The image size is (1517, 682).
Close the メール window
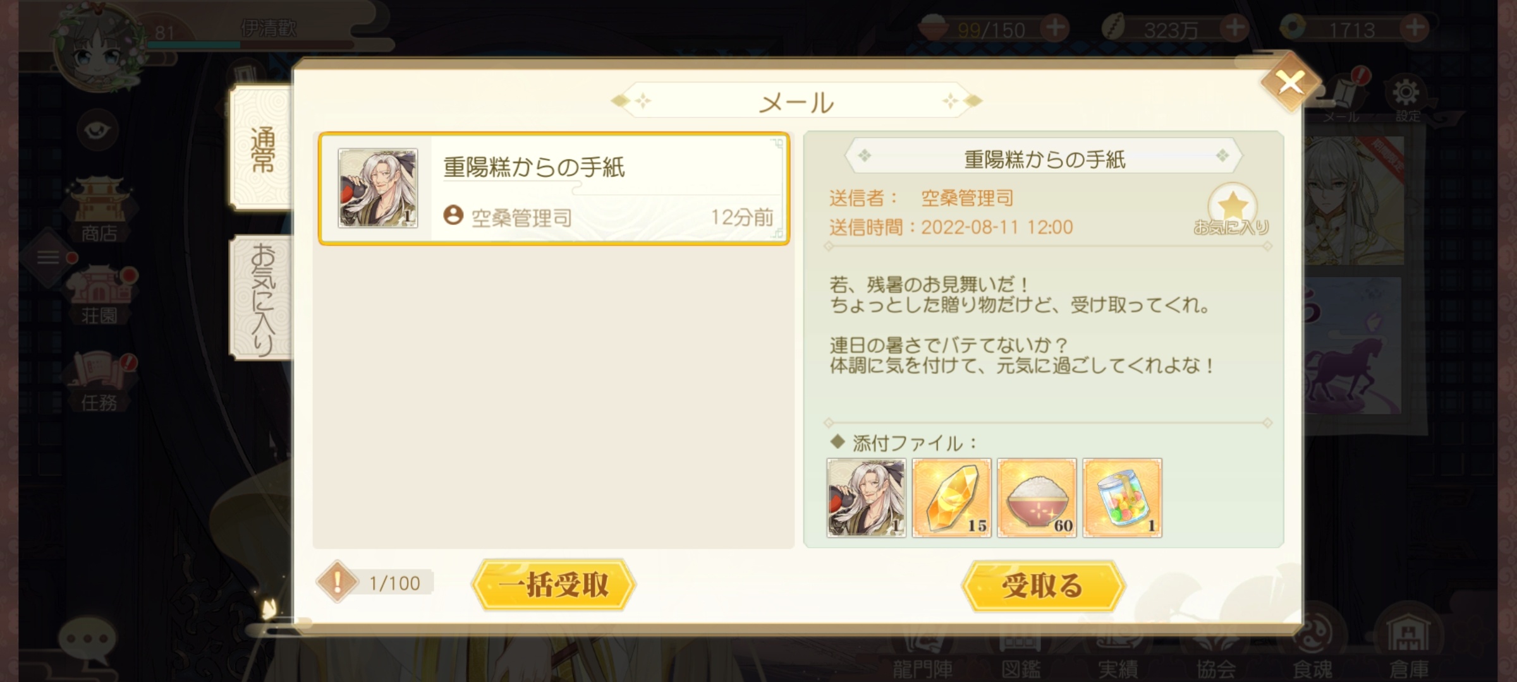(1290, 83)
